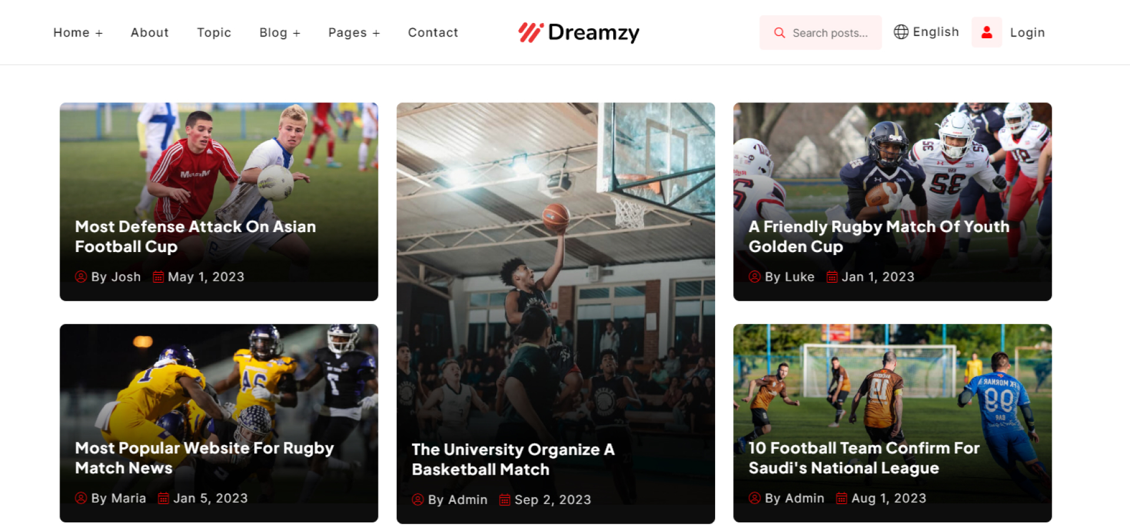Open the Contact page
The height and width of the screenshot is (530, 1130).
point(433,32)
